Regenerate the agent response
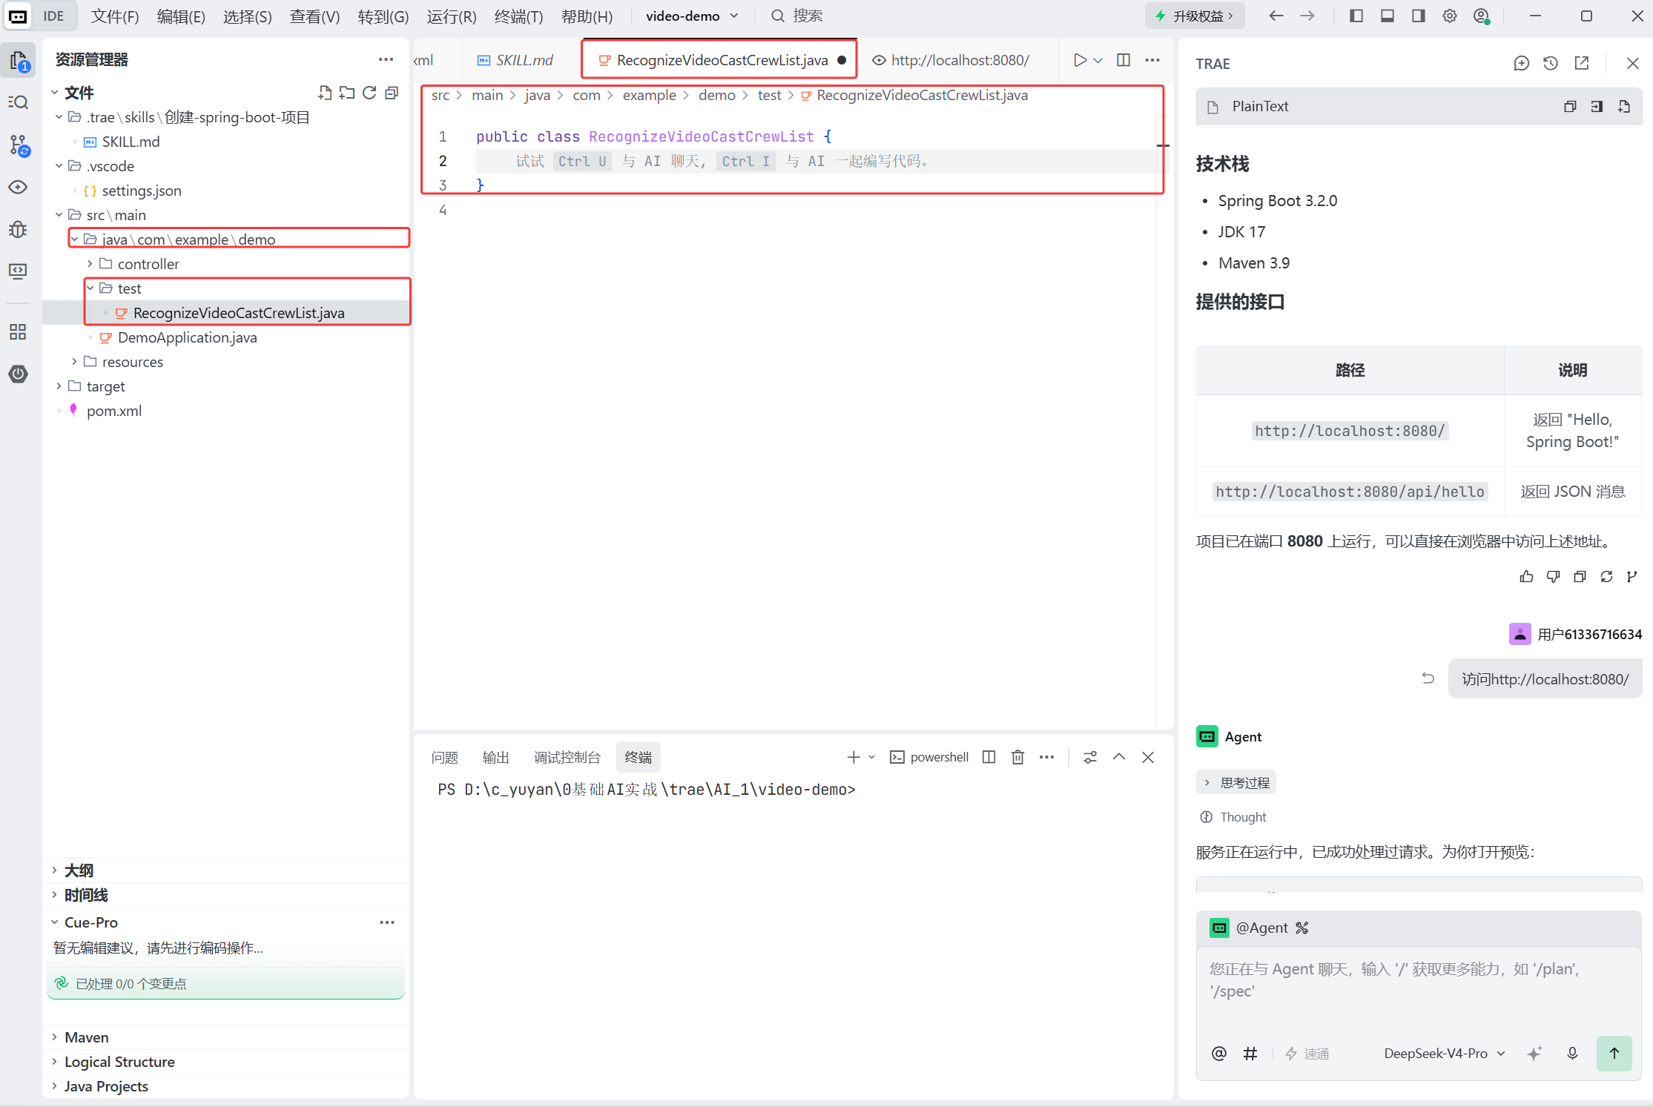1653x1107 pixels. (1606, 577)
